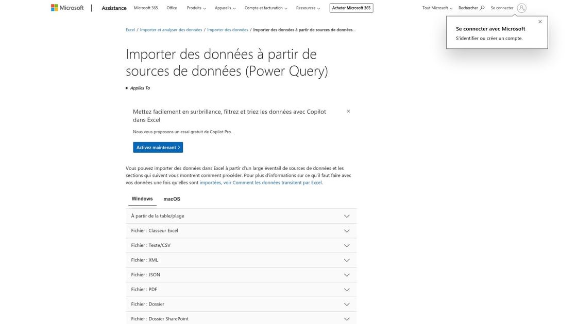Expand the Appareils dropdown menu
The image size is (577, 324).
(225, 8)
